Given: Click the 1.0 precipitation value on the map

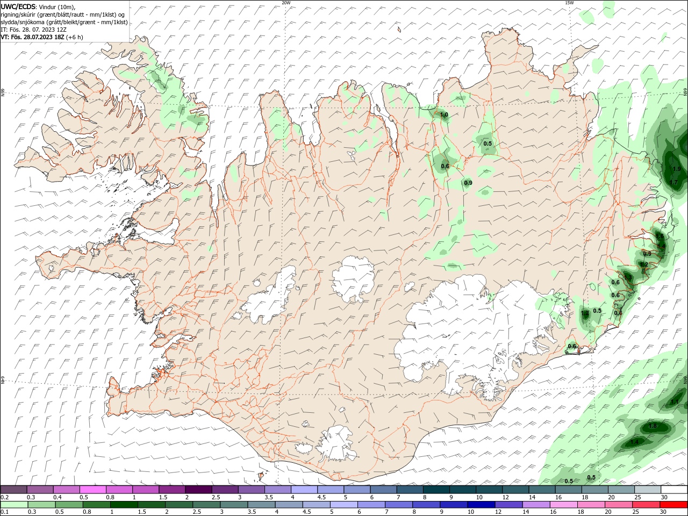Looking at the screenshot, I should click(444, 115).
